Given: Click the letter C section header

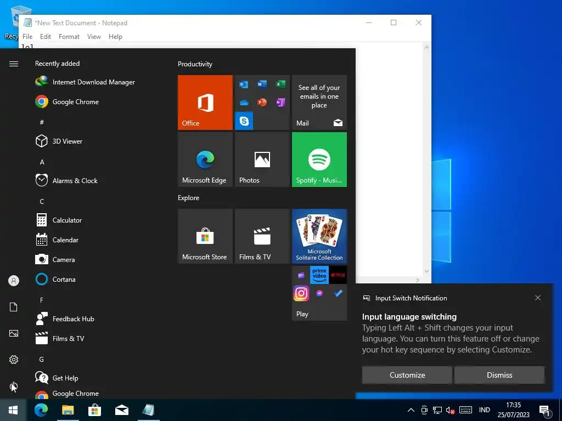Looking at the screenshot, I should 42,202.
